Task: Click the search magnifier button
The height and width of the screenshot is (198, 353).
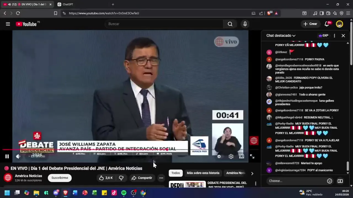Action: pos(230,24)
